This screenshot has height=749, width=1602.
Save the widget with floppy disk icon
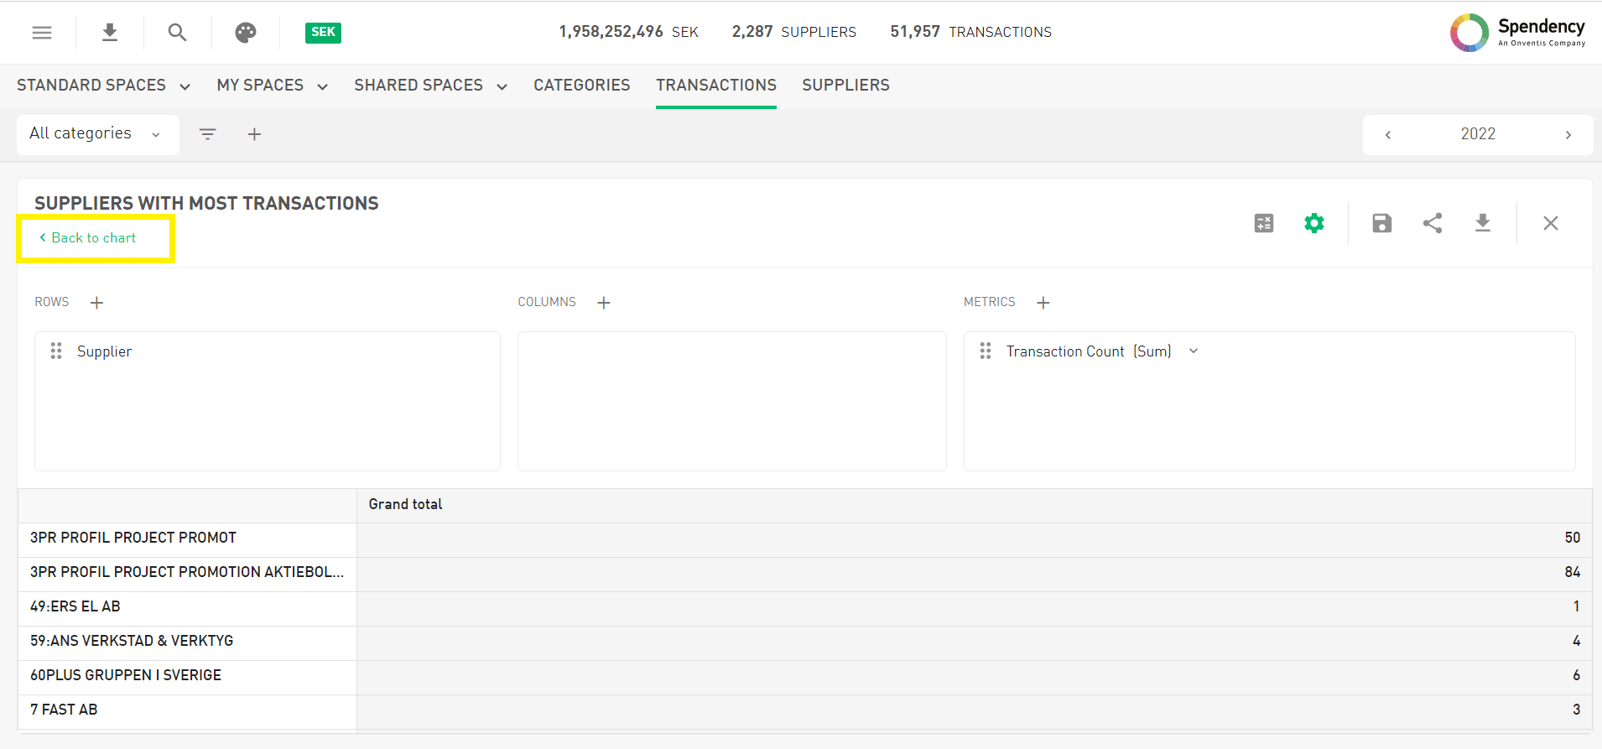[x=1381, y=223]
